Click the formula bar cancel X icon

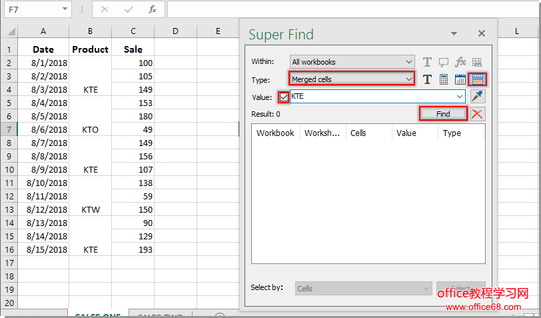coord(105,9)
